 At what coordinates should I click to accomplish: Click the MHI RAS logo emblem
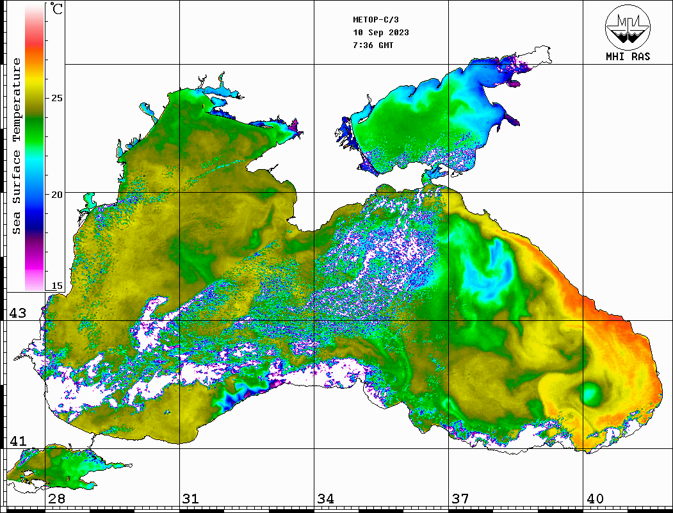628,27
